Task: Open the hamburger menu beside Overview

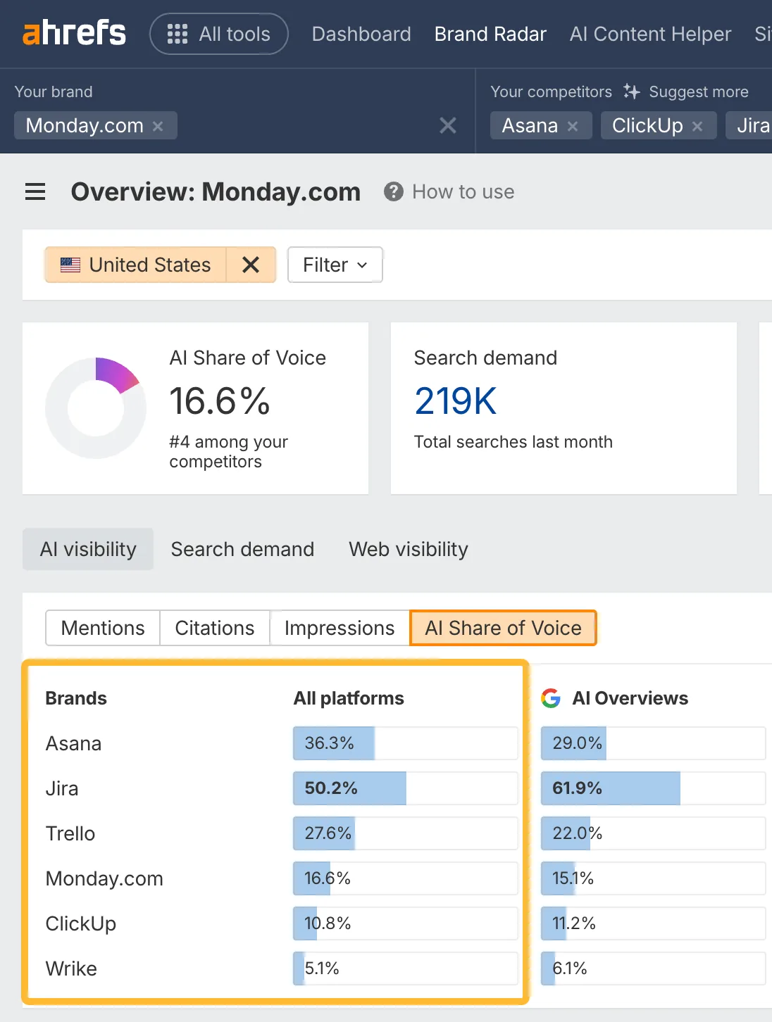Action: 35,191
